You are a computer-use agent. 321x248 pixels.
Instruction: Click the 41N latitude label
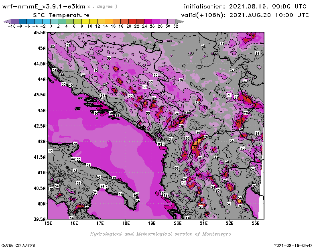[x=41, y=173]
